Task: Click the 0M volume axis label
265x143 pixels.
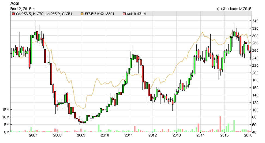Action: 7,132
